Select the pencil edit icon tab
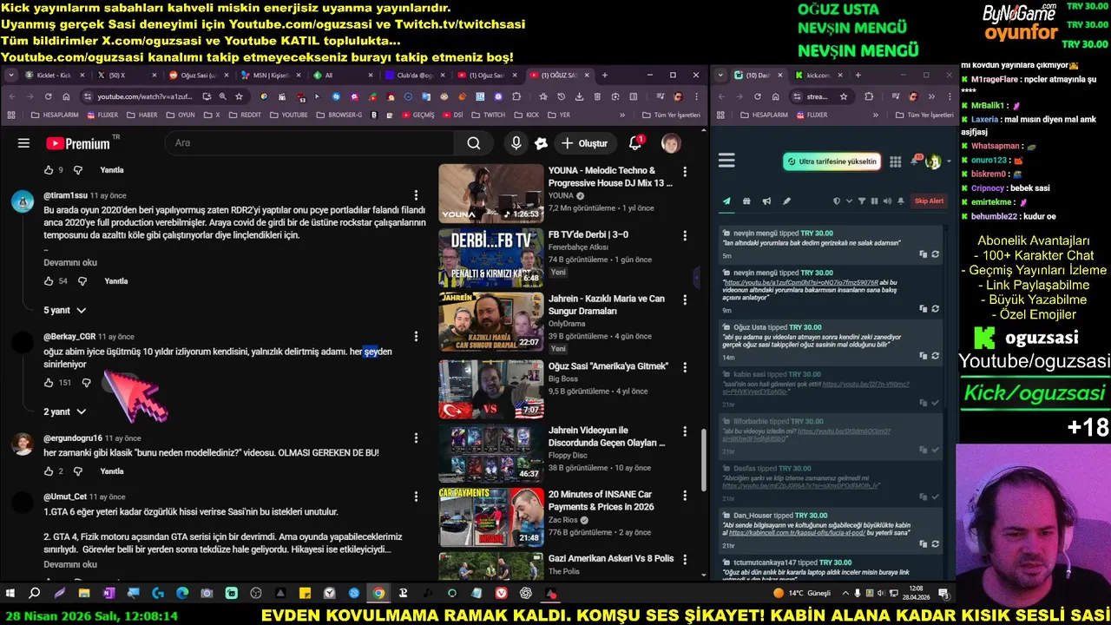This screenshot has width=1111, height=625. coord(786,201)
